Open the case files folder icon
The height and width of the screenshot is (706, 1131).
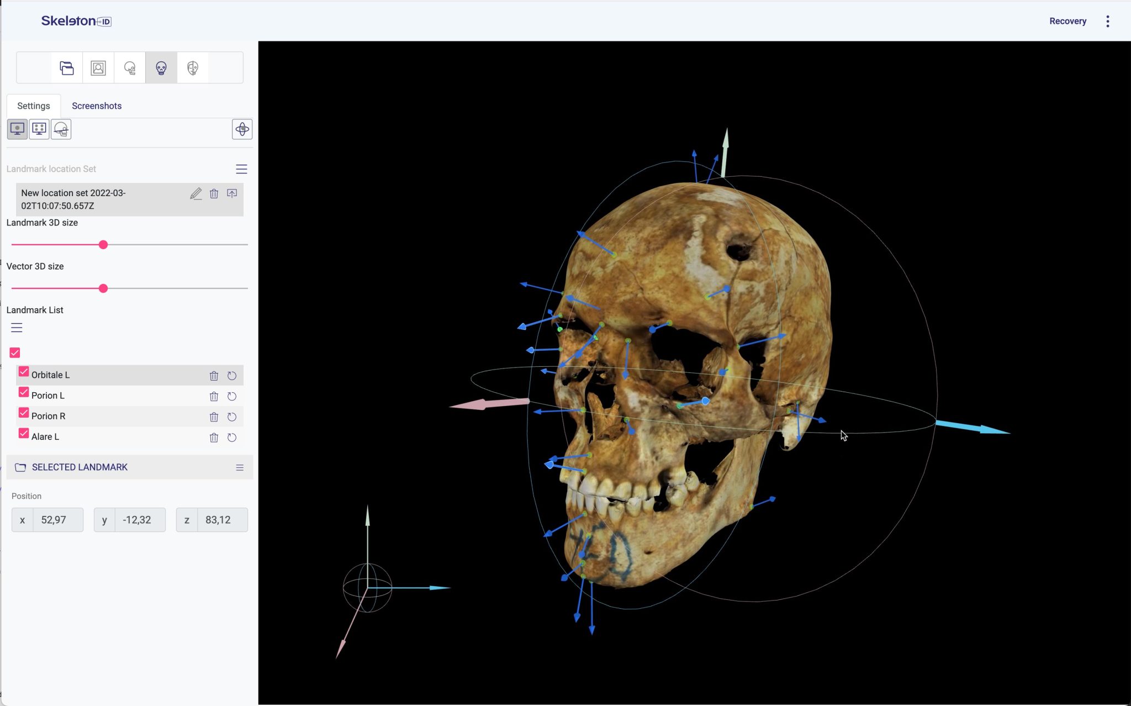coord(67,68)
